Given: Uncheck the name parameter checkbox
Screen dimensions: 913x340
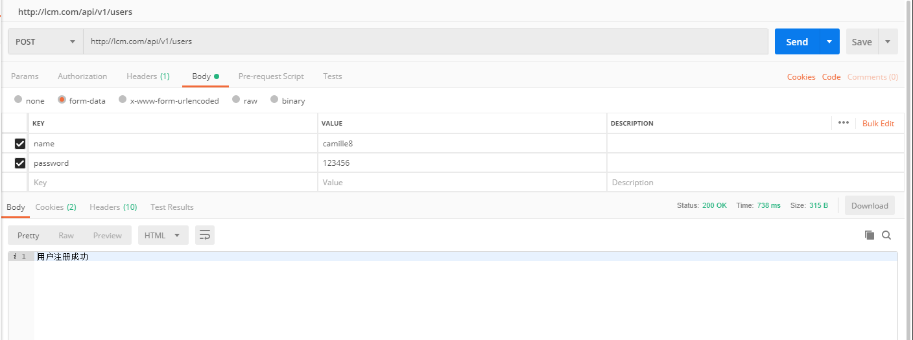Looking at the screenshot, I should (20, 144).
